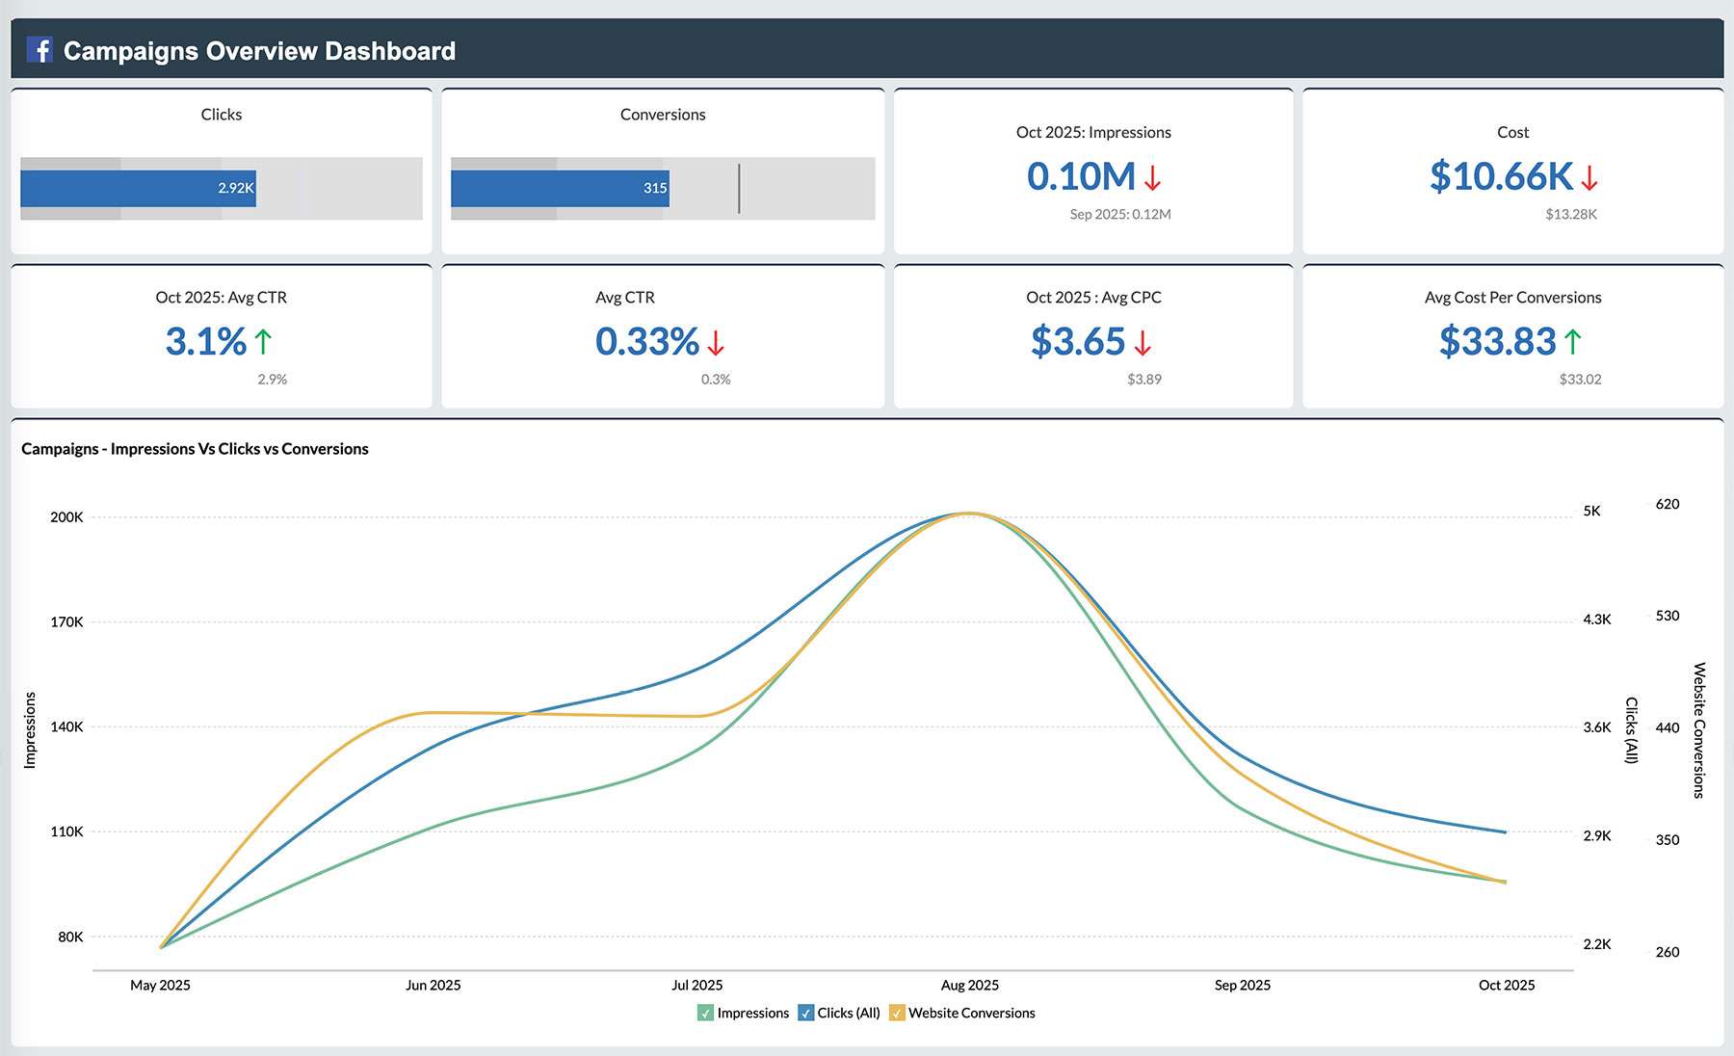Click the Campaigns Overview Dashboard title

(259, 51)
